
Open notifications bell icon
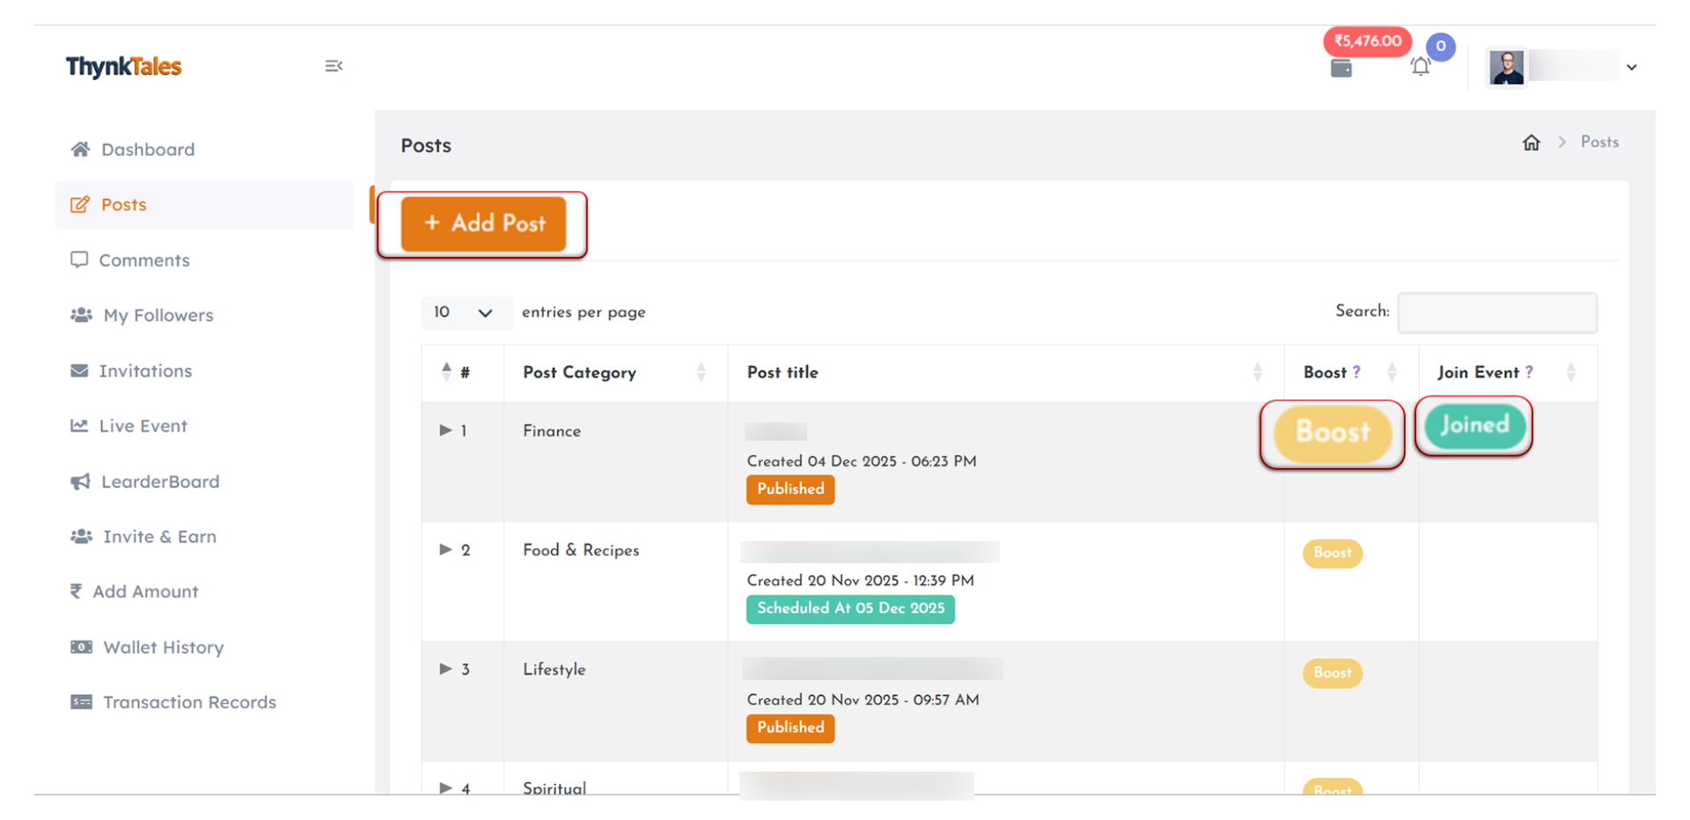(1420, 67)
